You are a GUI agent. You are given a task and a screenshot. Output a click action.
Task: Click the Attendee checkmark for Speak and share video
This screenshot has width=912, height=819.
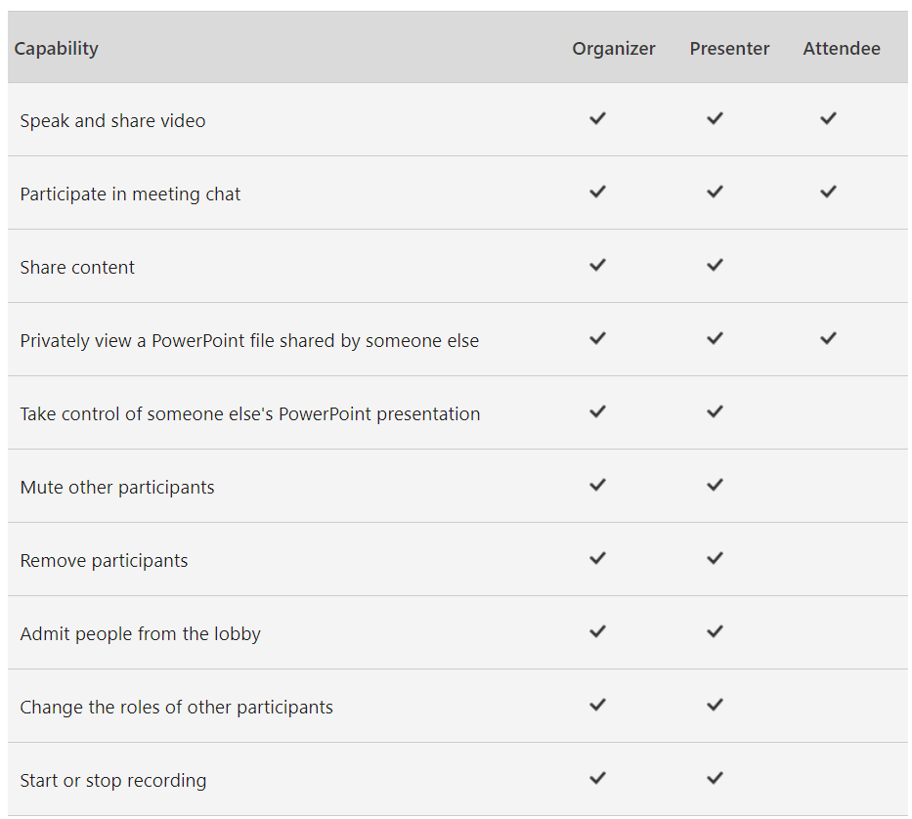pyautogui.click(x=828, y=118)
